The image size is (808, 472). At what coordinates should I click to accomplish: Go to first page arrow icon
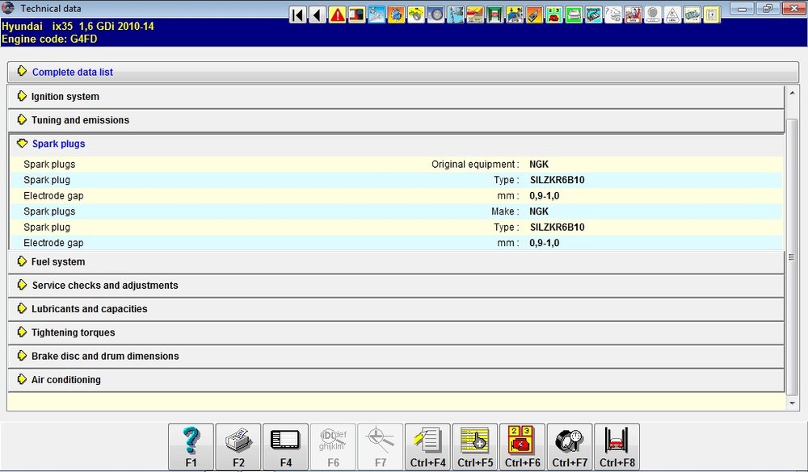point(298,15)
